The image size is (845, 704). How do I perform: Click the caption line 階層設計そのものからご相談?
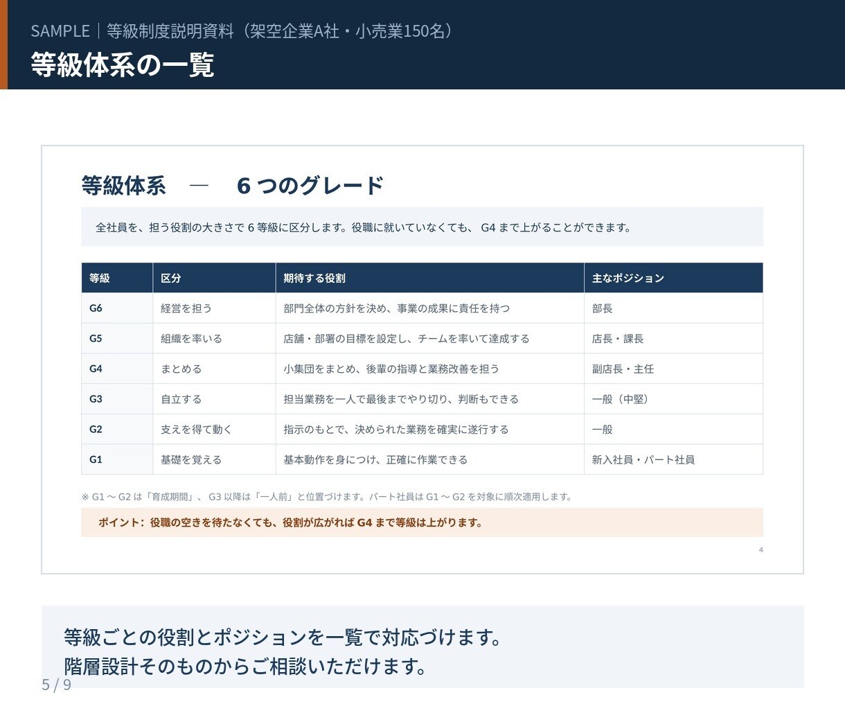[x=244, y=667]
